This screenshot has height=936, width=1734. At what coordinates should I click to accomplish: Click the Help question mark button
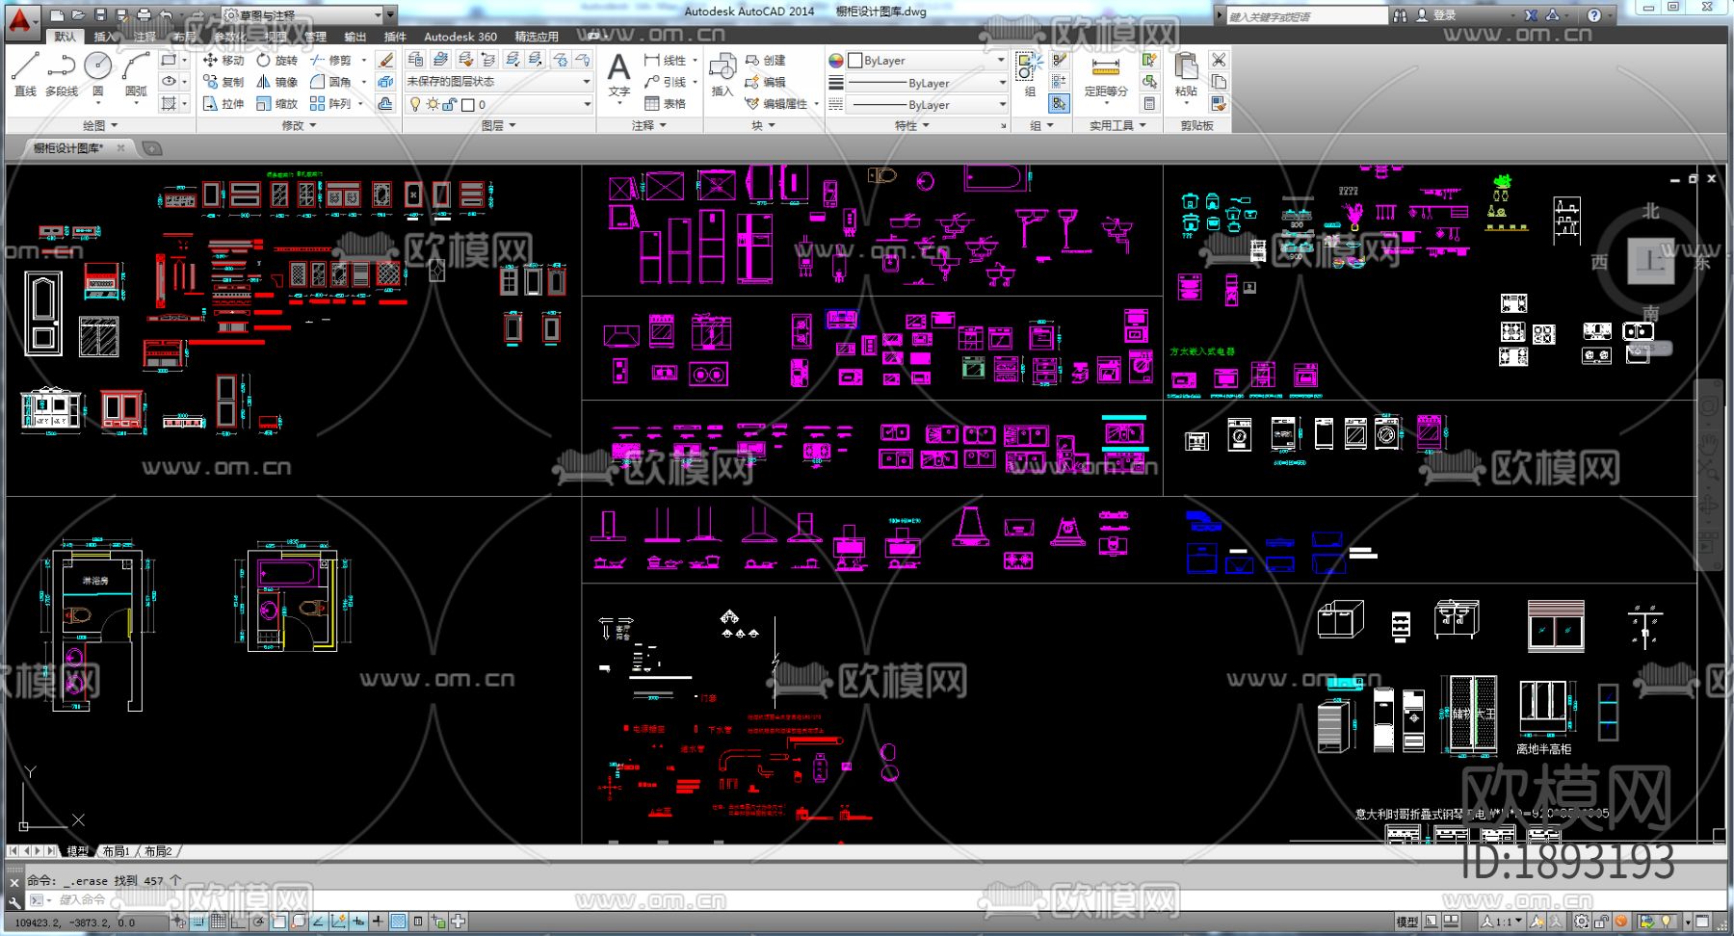1594,15
